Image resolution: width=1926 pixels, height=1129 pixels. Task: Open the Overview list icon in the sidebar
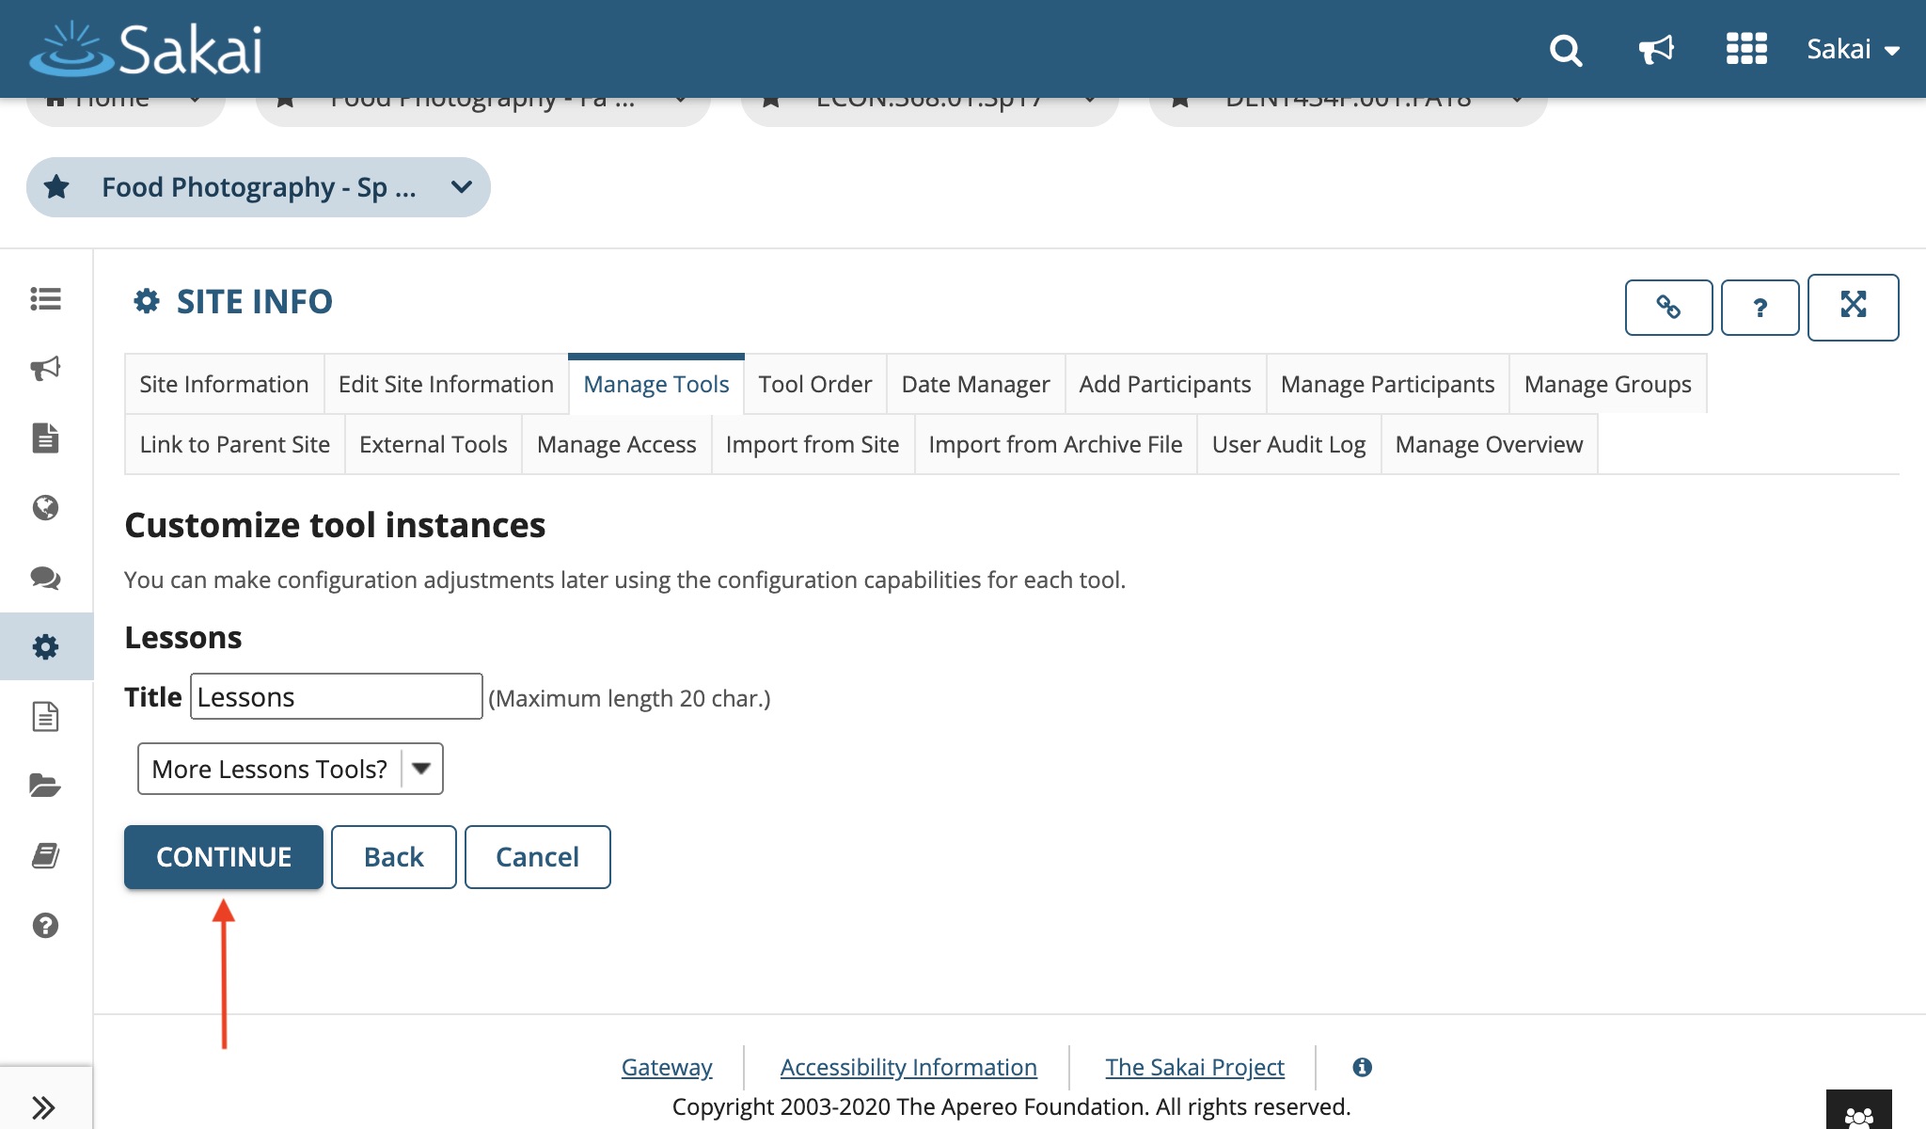pos(45,299)
